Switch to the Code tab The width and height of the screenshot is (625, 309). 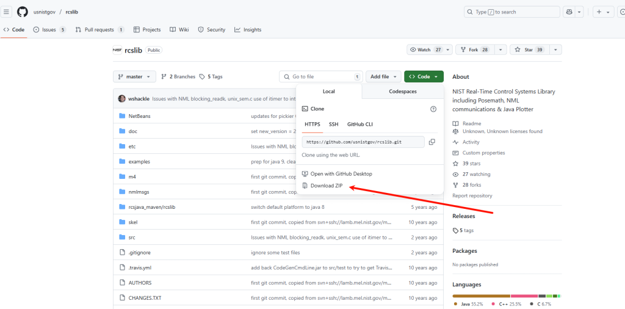click(14, 29)
